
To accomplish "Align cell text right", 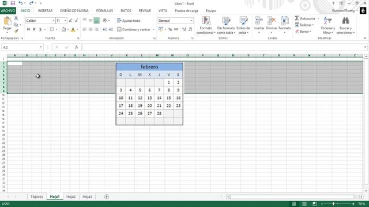I will click(x=96, y=29).
